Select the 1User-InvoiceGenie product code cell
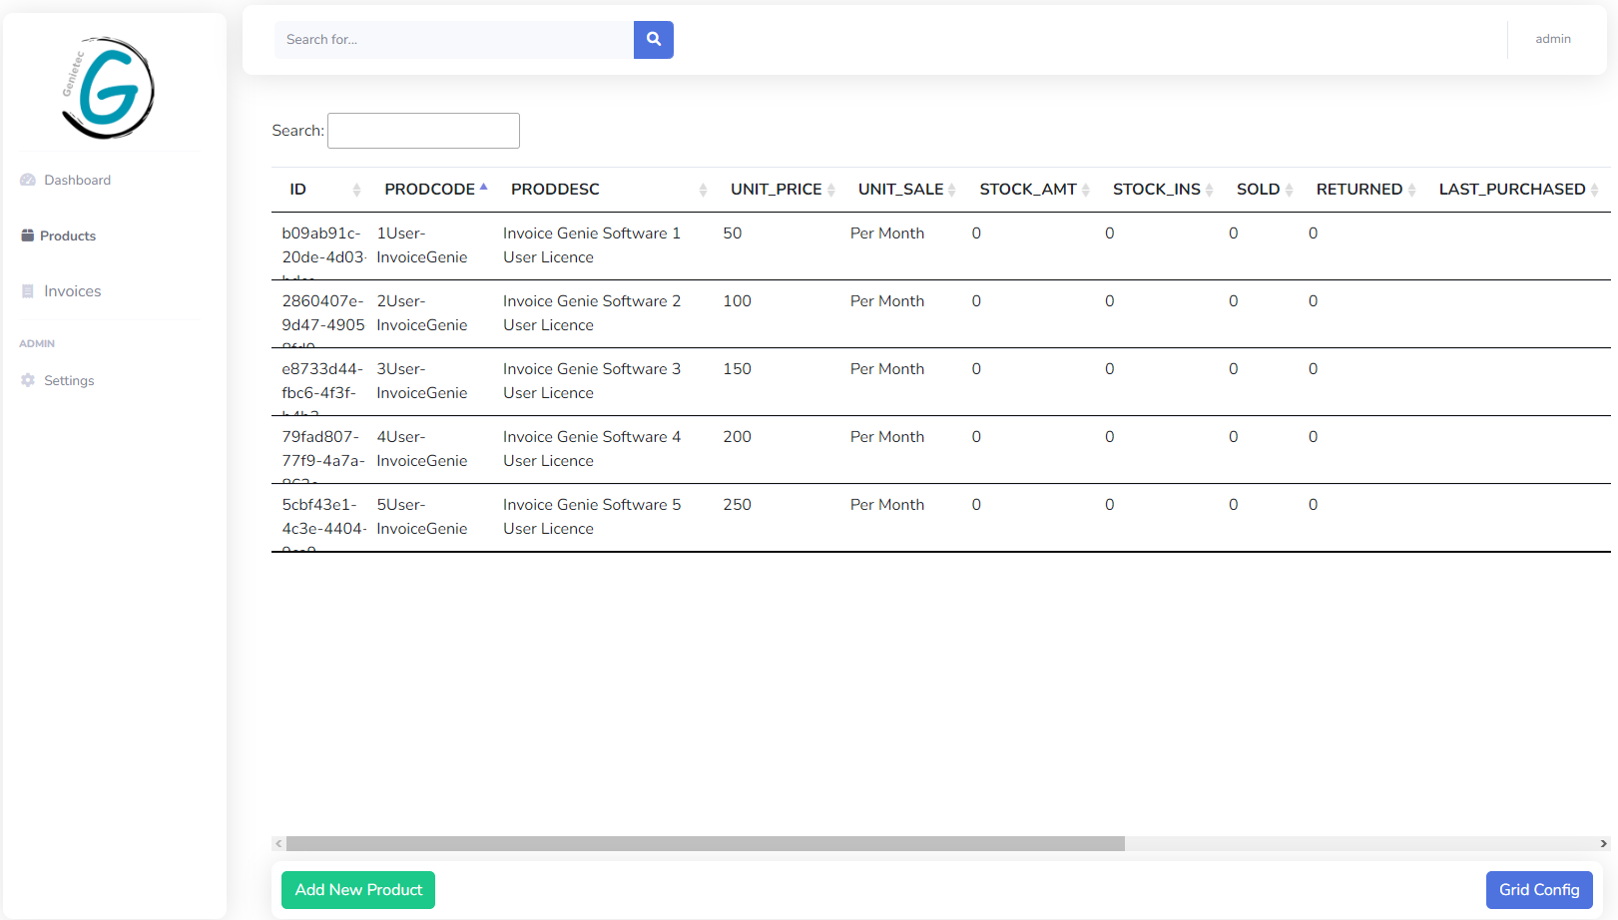 coord(422,245)
